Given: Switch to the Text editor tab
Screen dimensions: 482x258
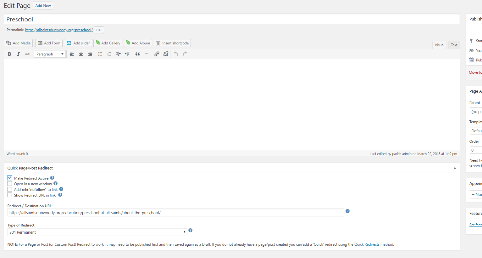Looking at the screenshot, I should pos(454,45).
